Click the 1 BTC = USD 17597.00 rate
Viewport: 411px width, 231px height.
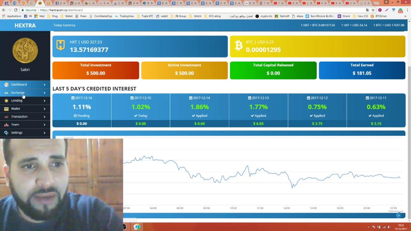[x=389, y=25]
